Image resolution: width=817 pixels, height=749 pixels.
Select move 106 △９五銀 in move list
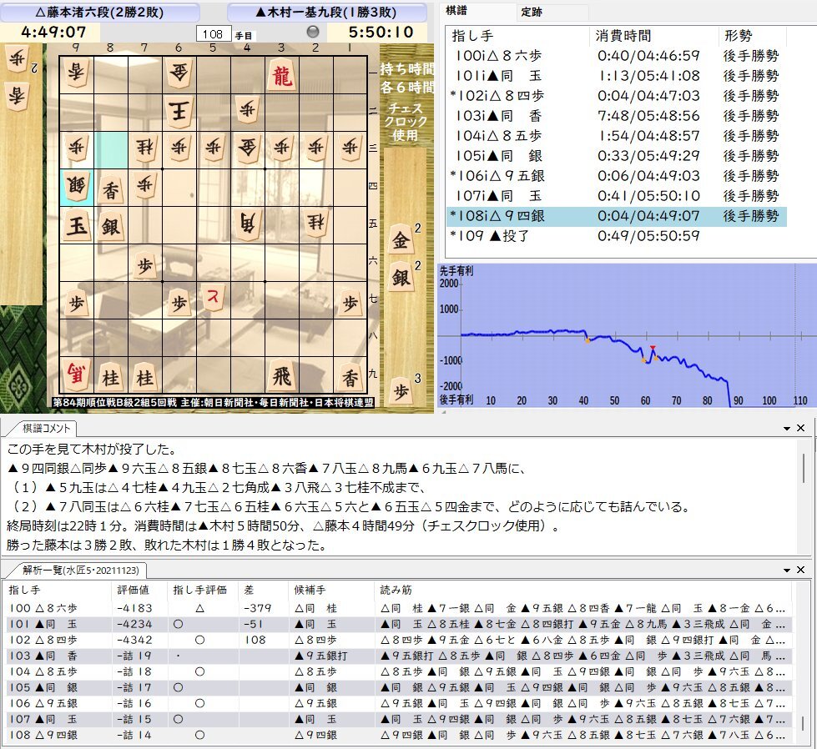tap(617, 176)
